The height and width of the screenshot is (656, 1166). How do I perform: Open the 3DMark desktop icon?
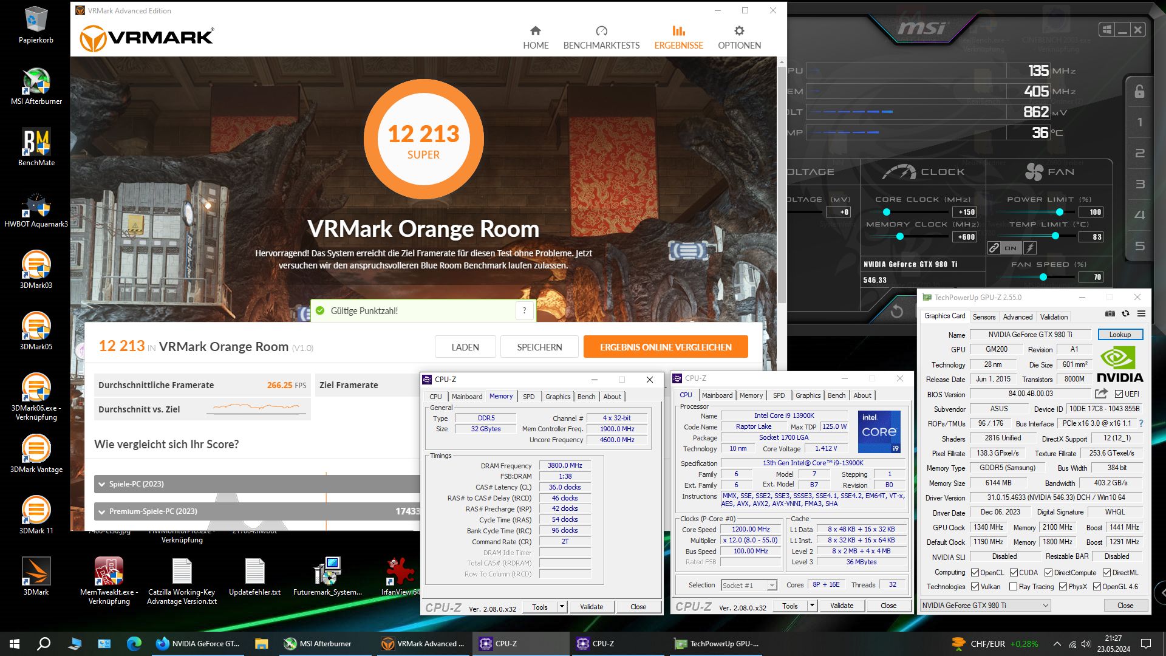[36, 576]
